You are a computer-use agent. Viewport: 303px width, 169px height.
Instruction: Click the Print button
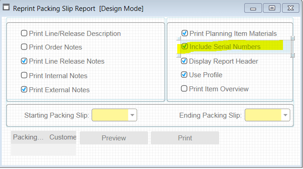pos(185,138)
